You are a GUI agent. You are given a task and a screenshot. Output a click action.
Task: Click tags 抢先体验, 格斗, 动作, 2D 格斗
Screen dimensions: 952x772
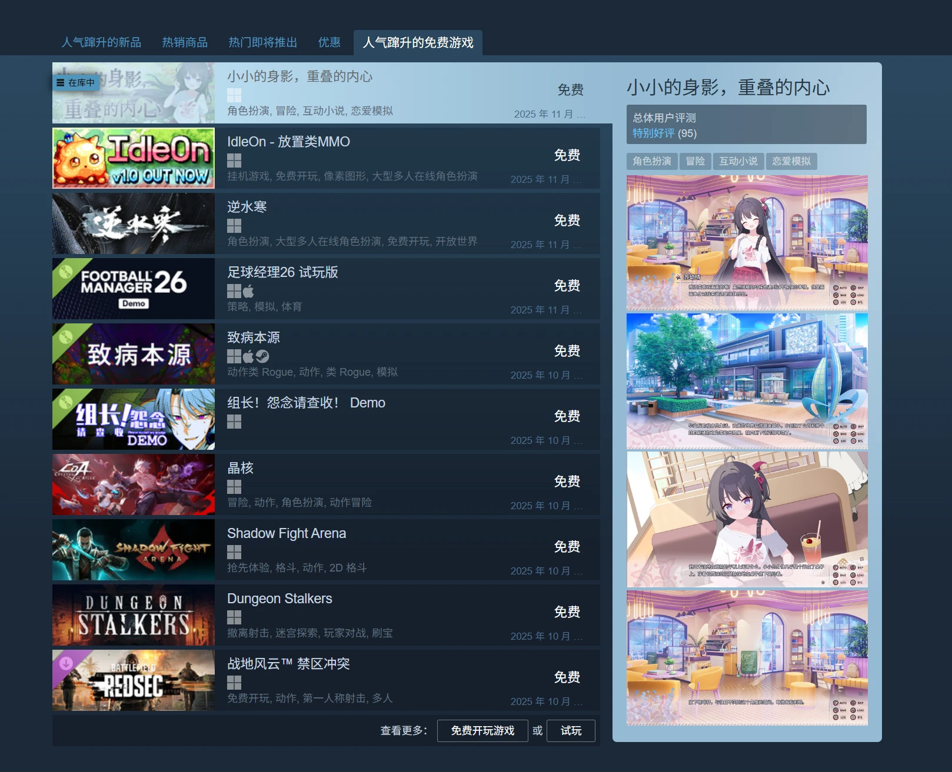tap(297, 568)
